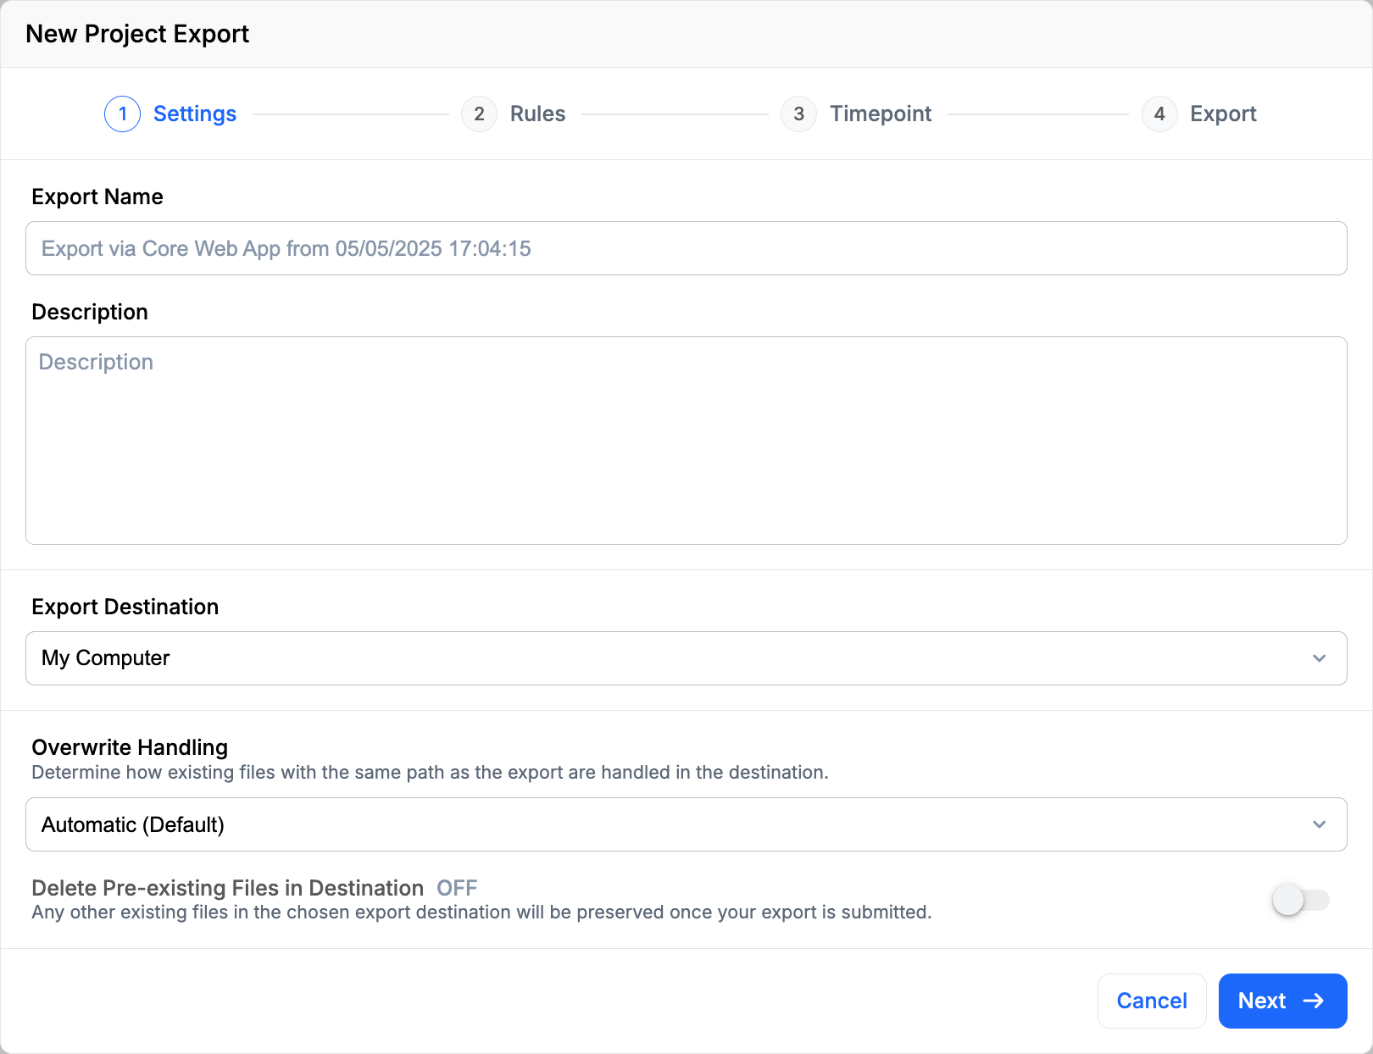Screen dimensions: 1373x1054
Task: Click the step 3 Timepoint circle indicator
Action: pos(798,114)
